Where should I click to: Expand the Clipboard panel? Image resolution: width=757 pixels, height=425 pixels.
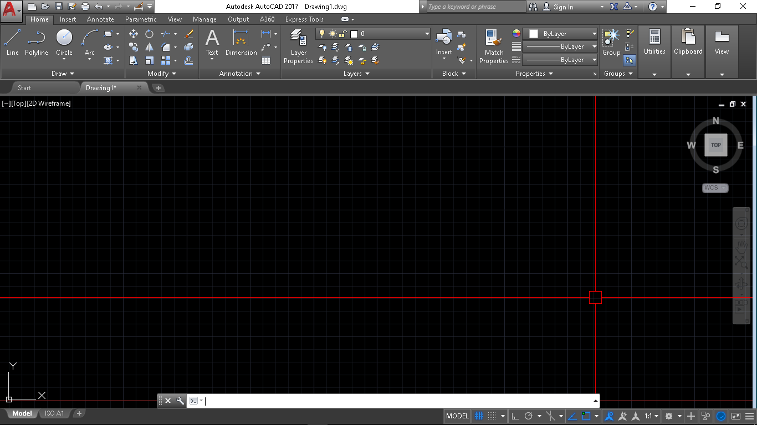point(688,74)
